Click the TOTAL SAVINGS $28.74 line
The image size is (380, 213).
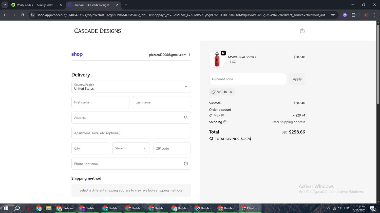pos(230,139)
